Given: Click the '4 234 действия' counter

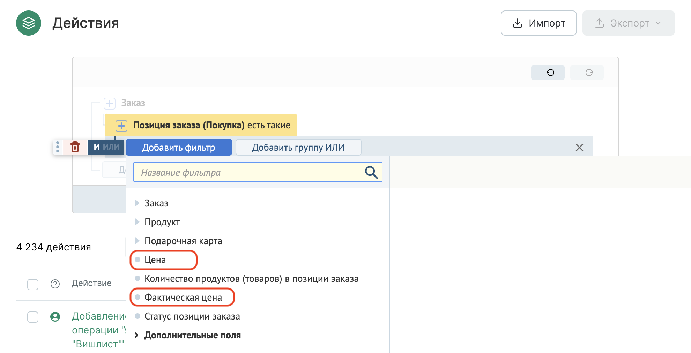Looking at the screenshot, I should (54, 247).
